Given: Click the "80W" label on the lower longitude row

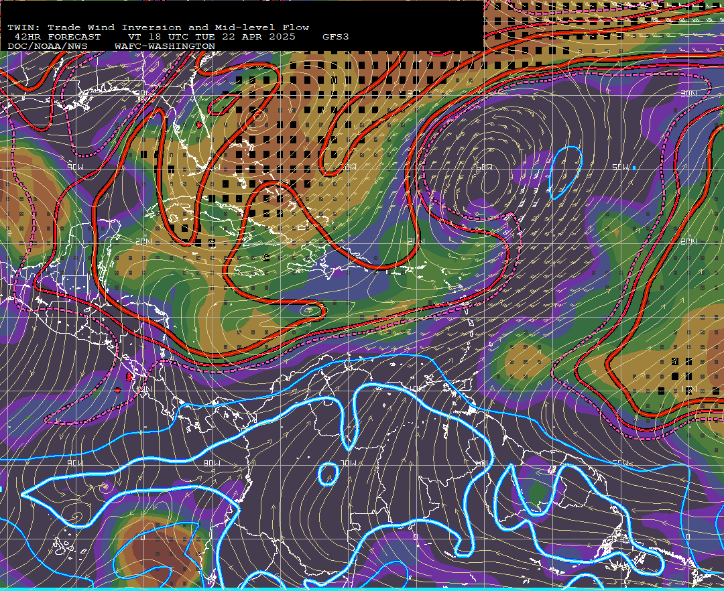Looking at the screenshot, I should 212,463.
